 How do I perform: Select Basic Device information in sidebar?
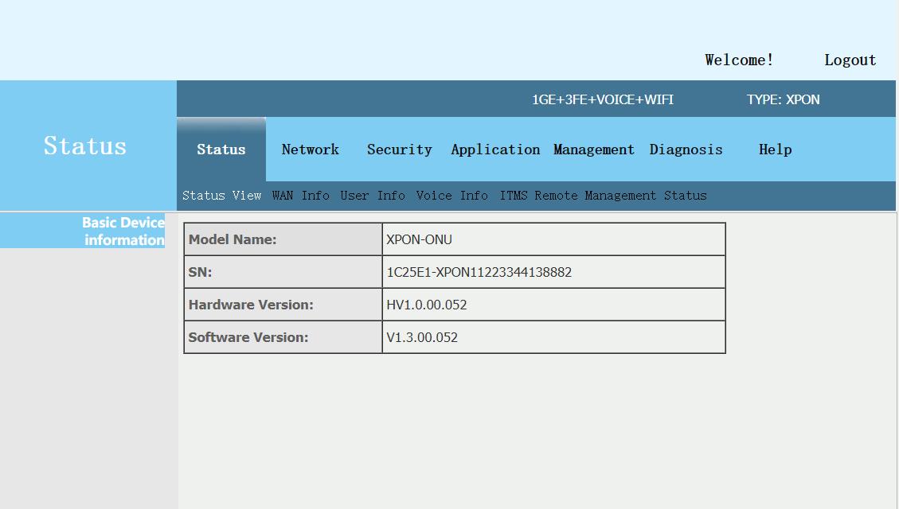click(123, 231)
